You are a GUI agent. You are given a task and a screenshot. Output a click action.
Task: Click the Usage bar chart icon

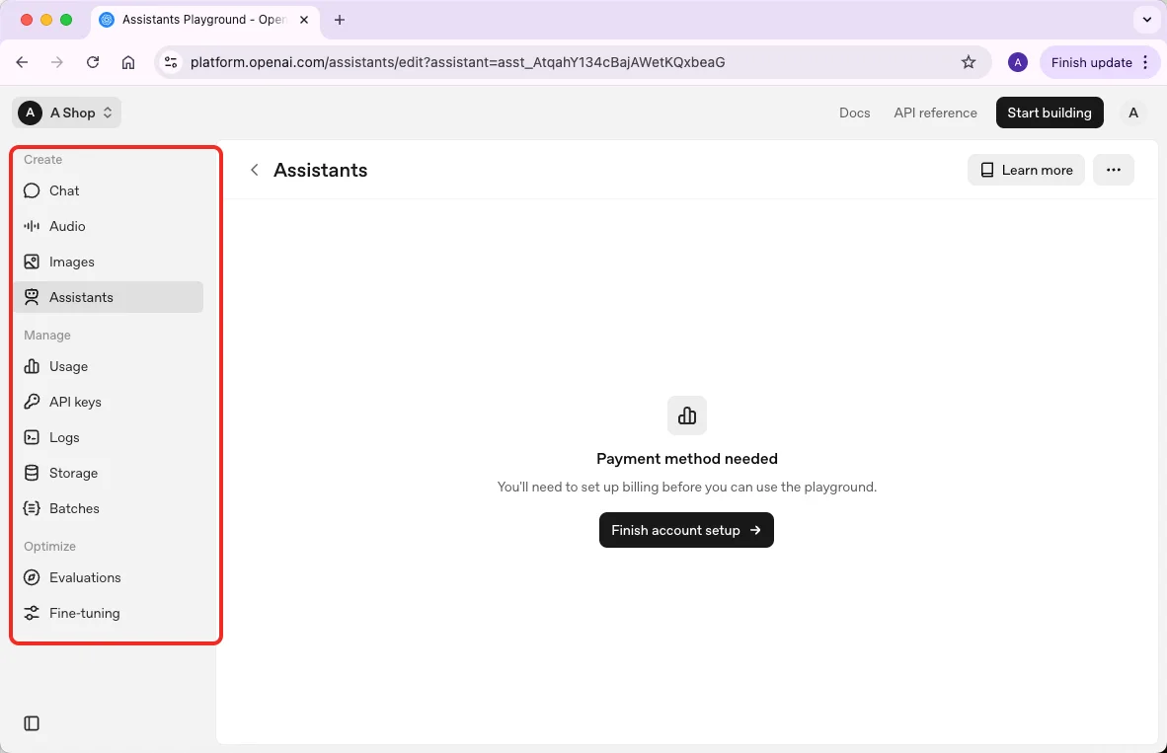tap(32, 366)
